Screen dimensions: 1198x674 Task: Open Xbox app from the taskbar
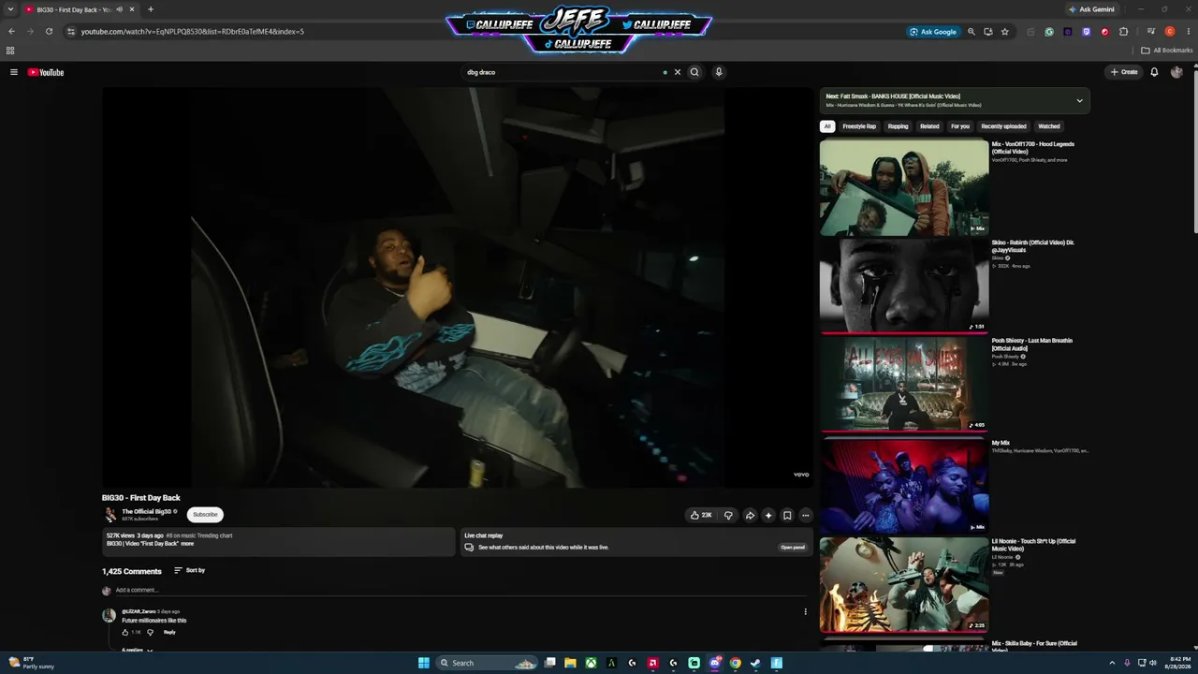592,663
